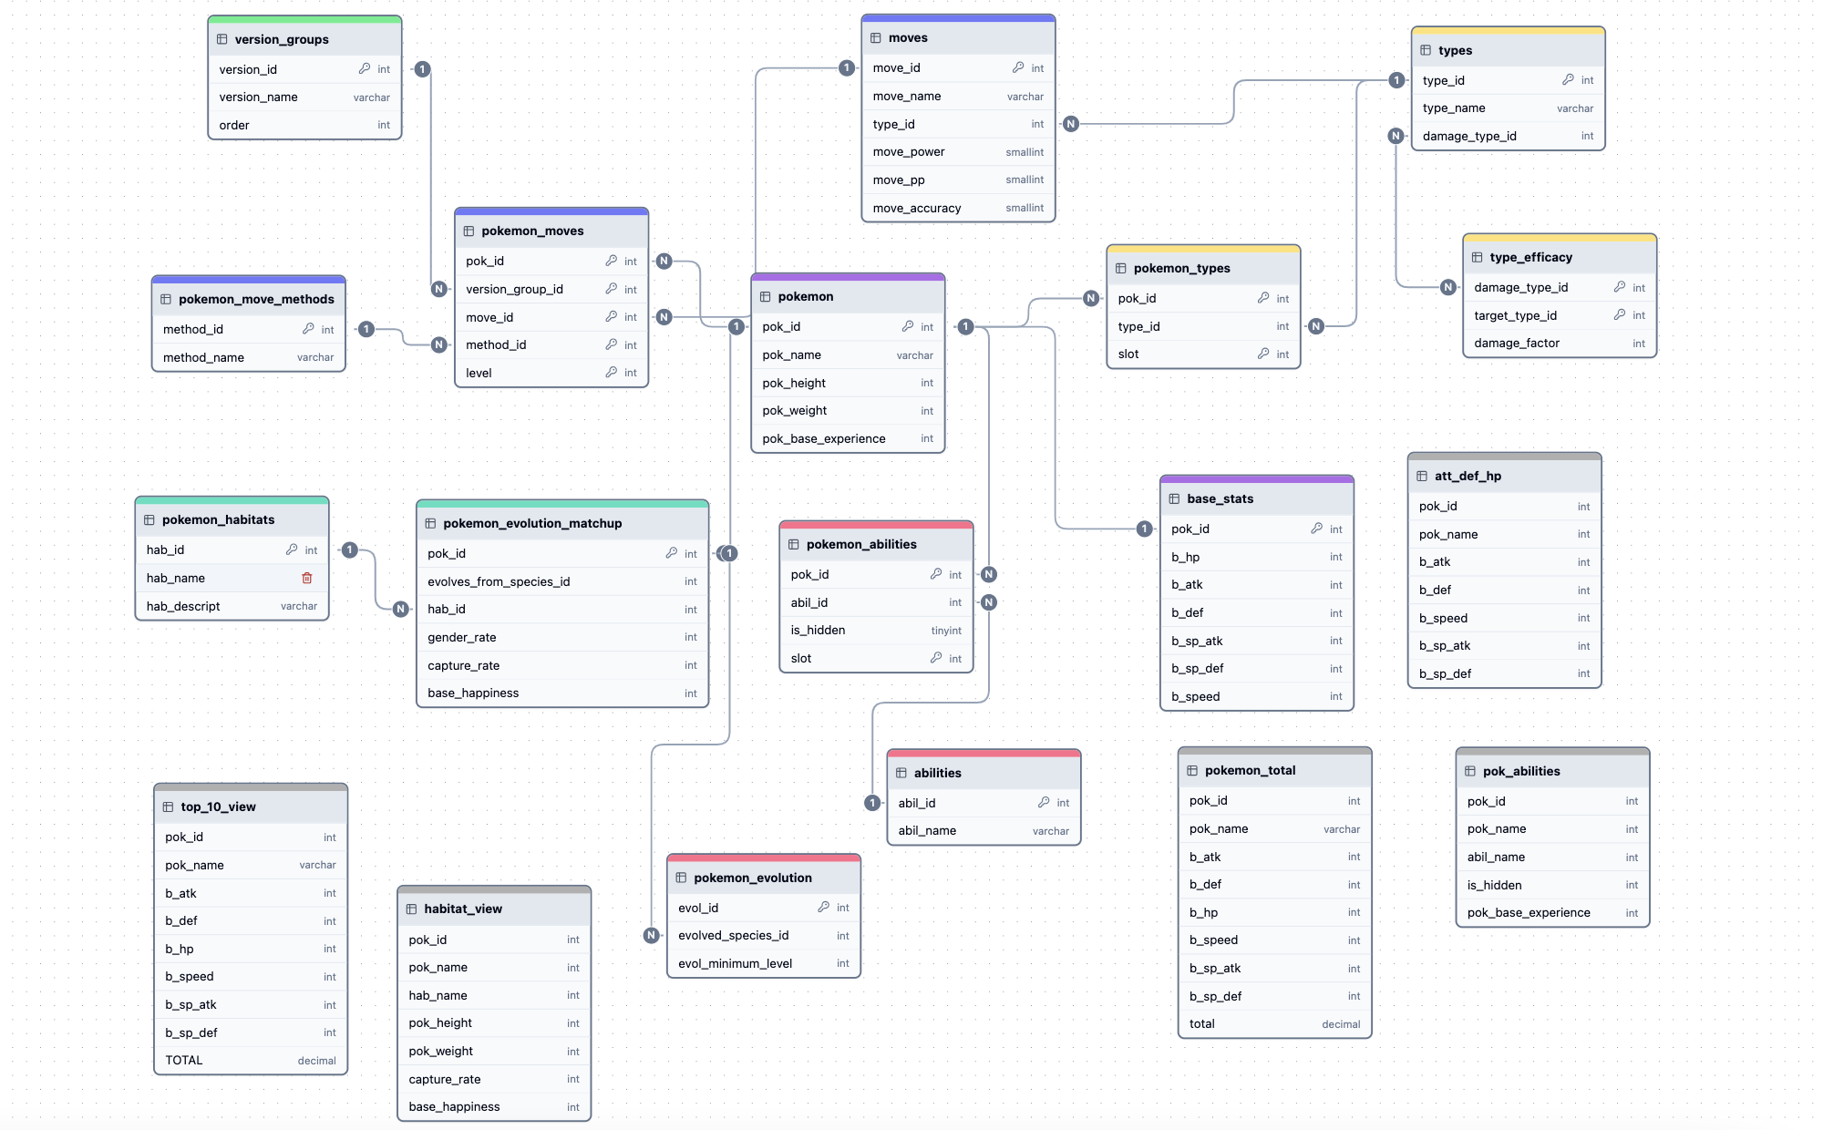Select pok_base_experience field in pokemon table
Screen dimensions: 1823x1130
point(848,438)
